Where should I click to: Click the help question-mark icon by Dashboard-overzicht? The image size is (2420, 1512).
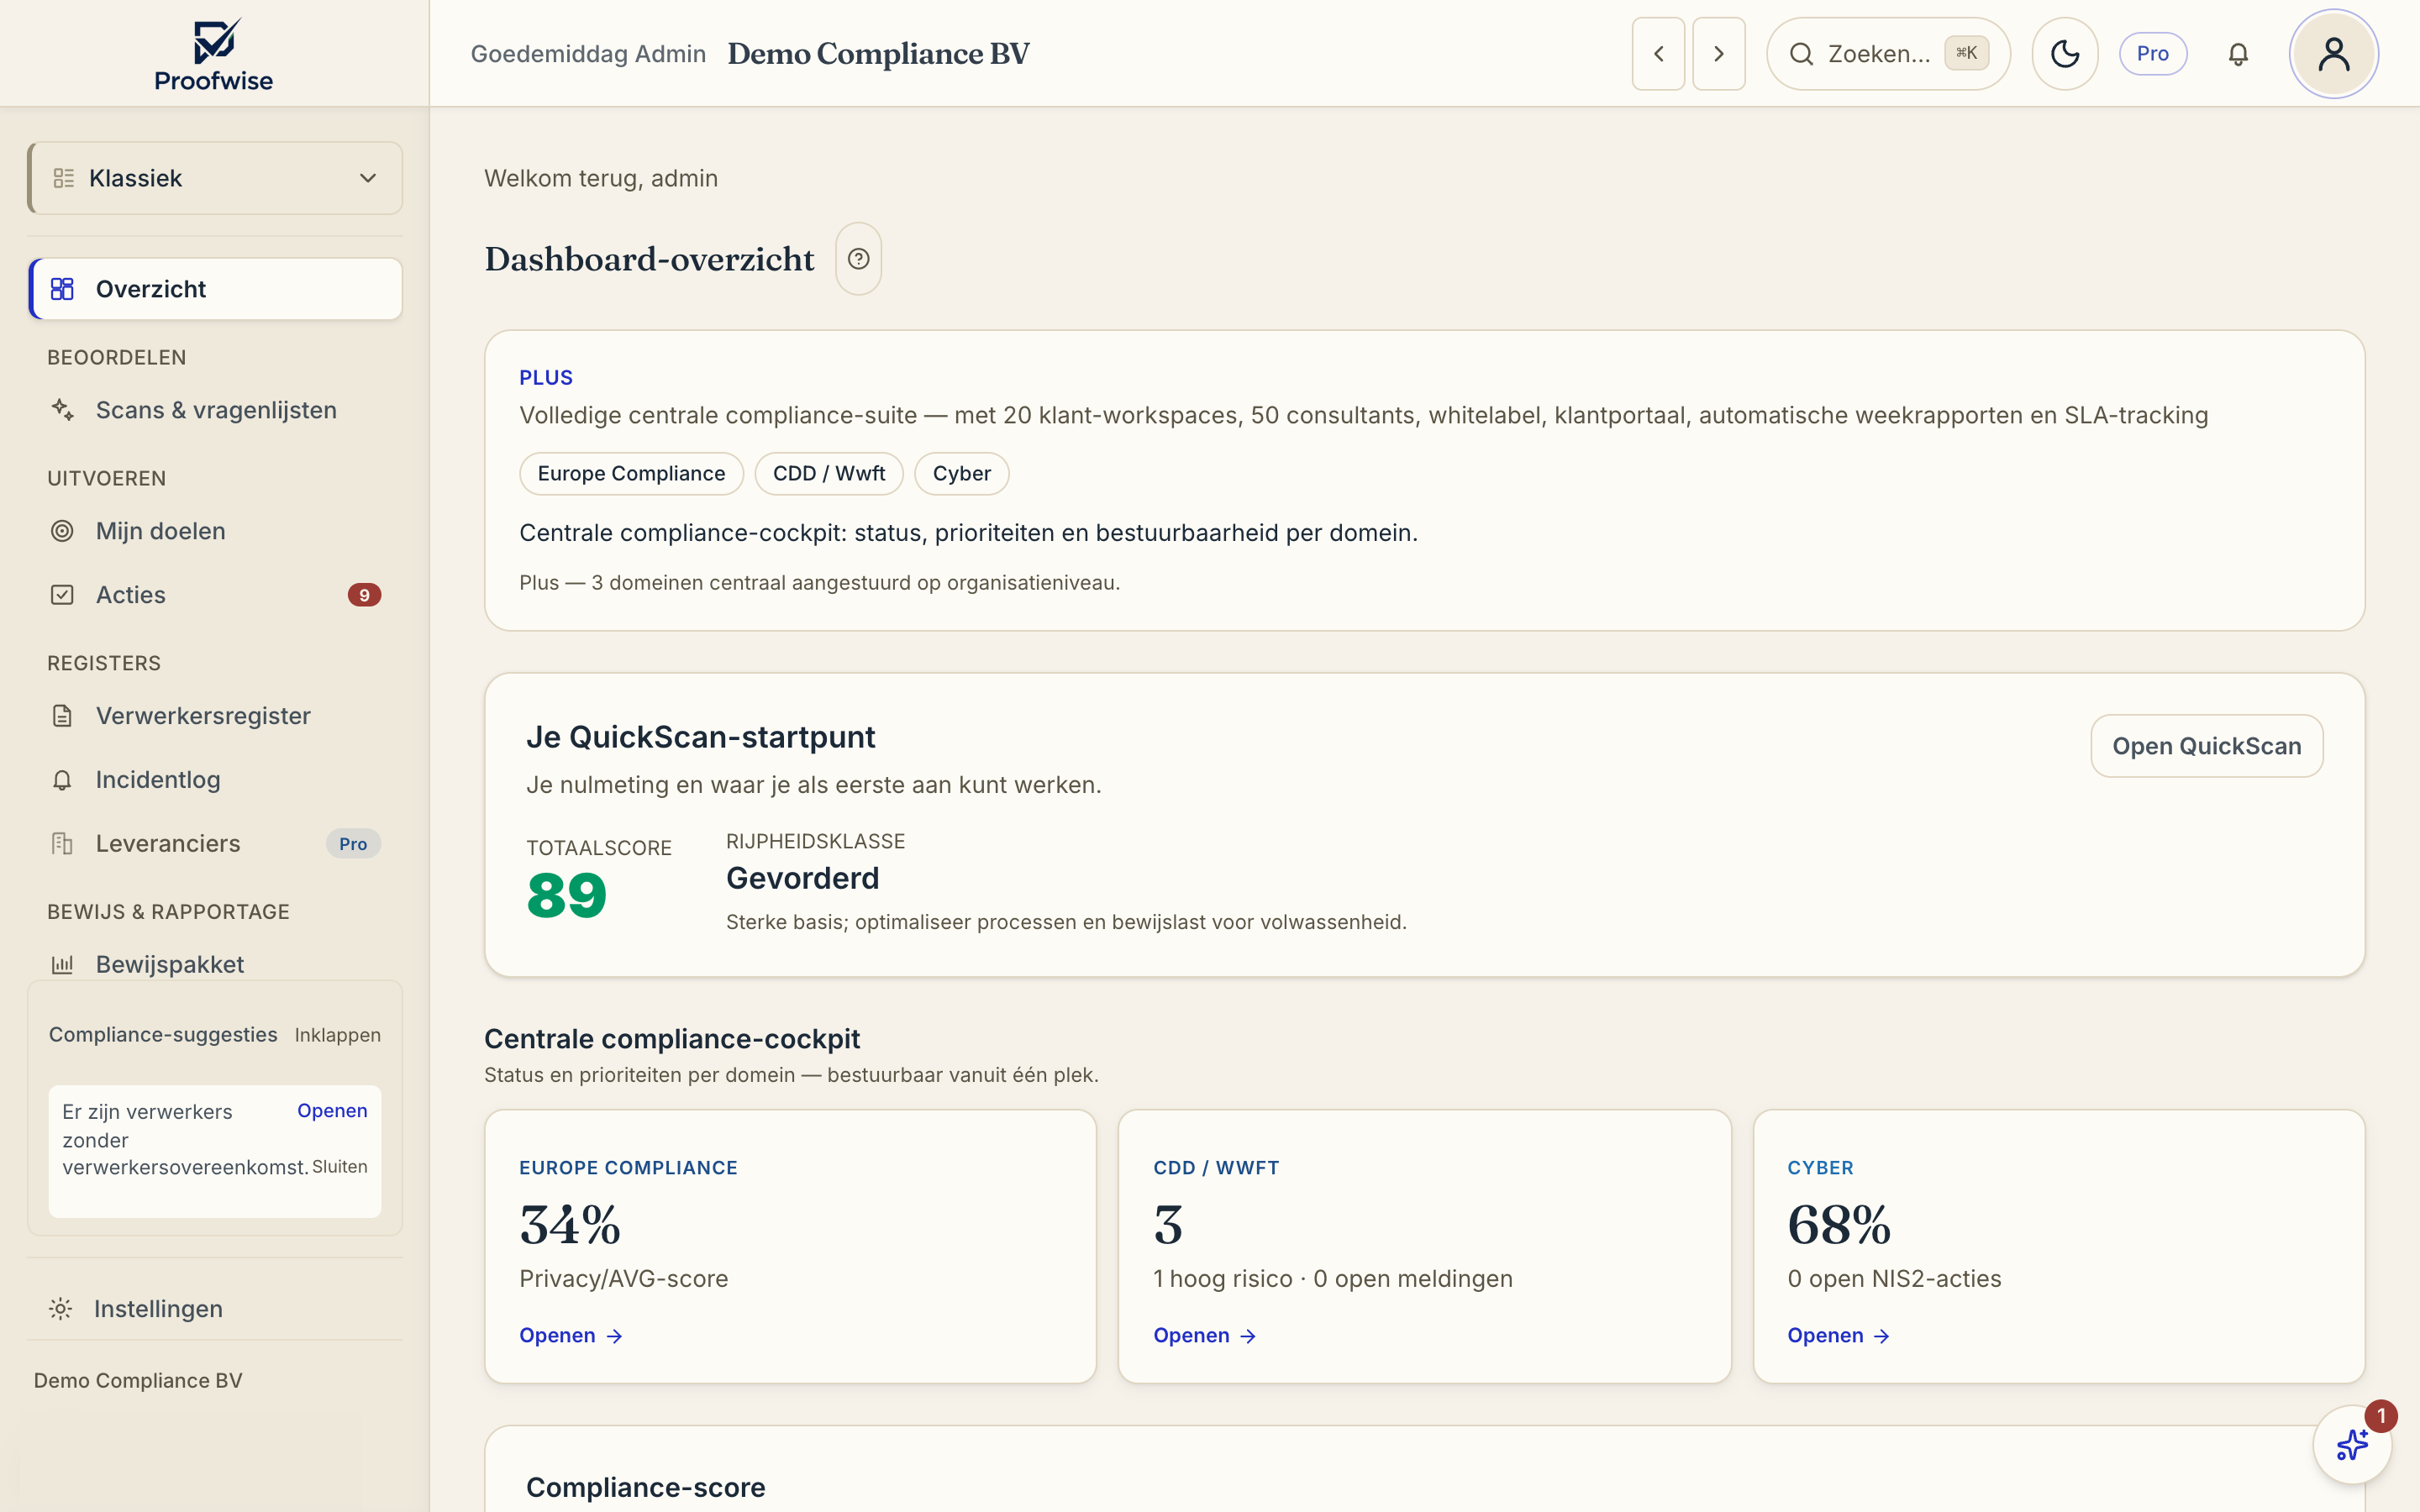858,259
